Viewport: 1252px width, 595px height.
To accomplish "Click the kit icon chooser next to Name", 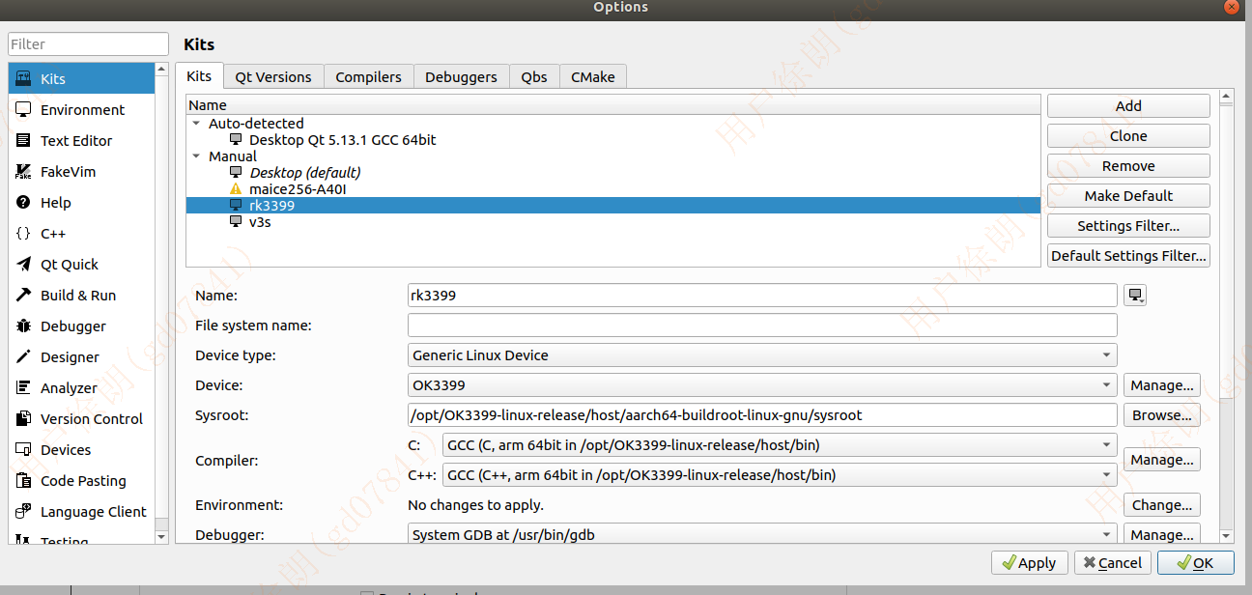I will 1135,296.
